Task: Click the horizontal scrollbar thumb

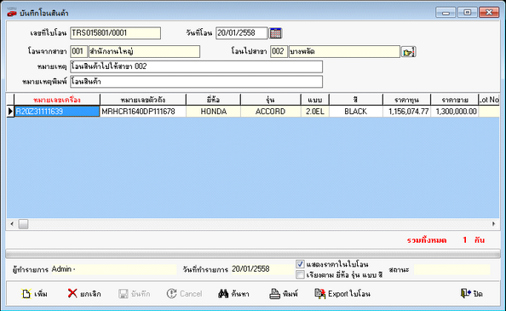Action: click(23, 223)
